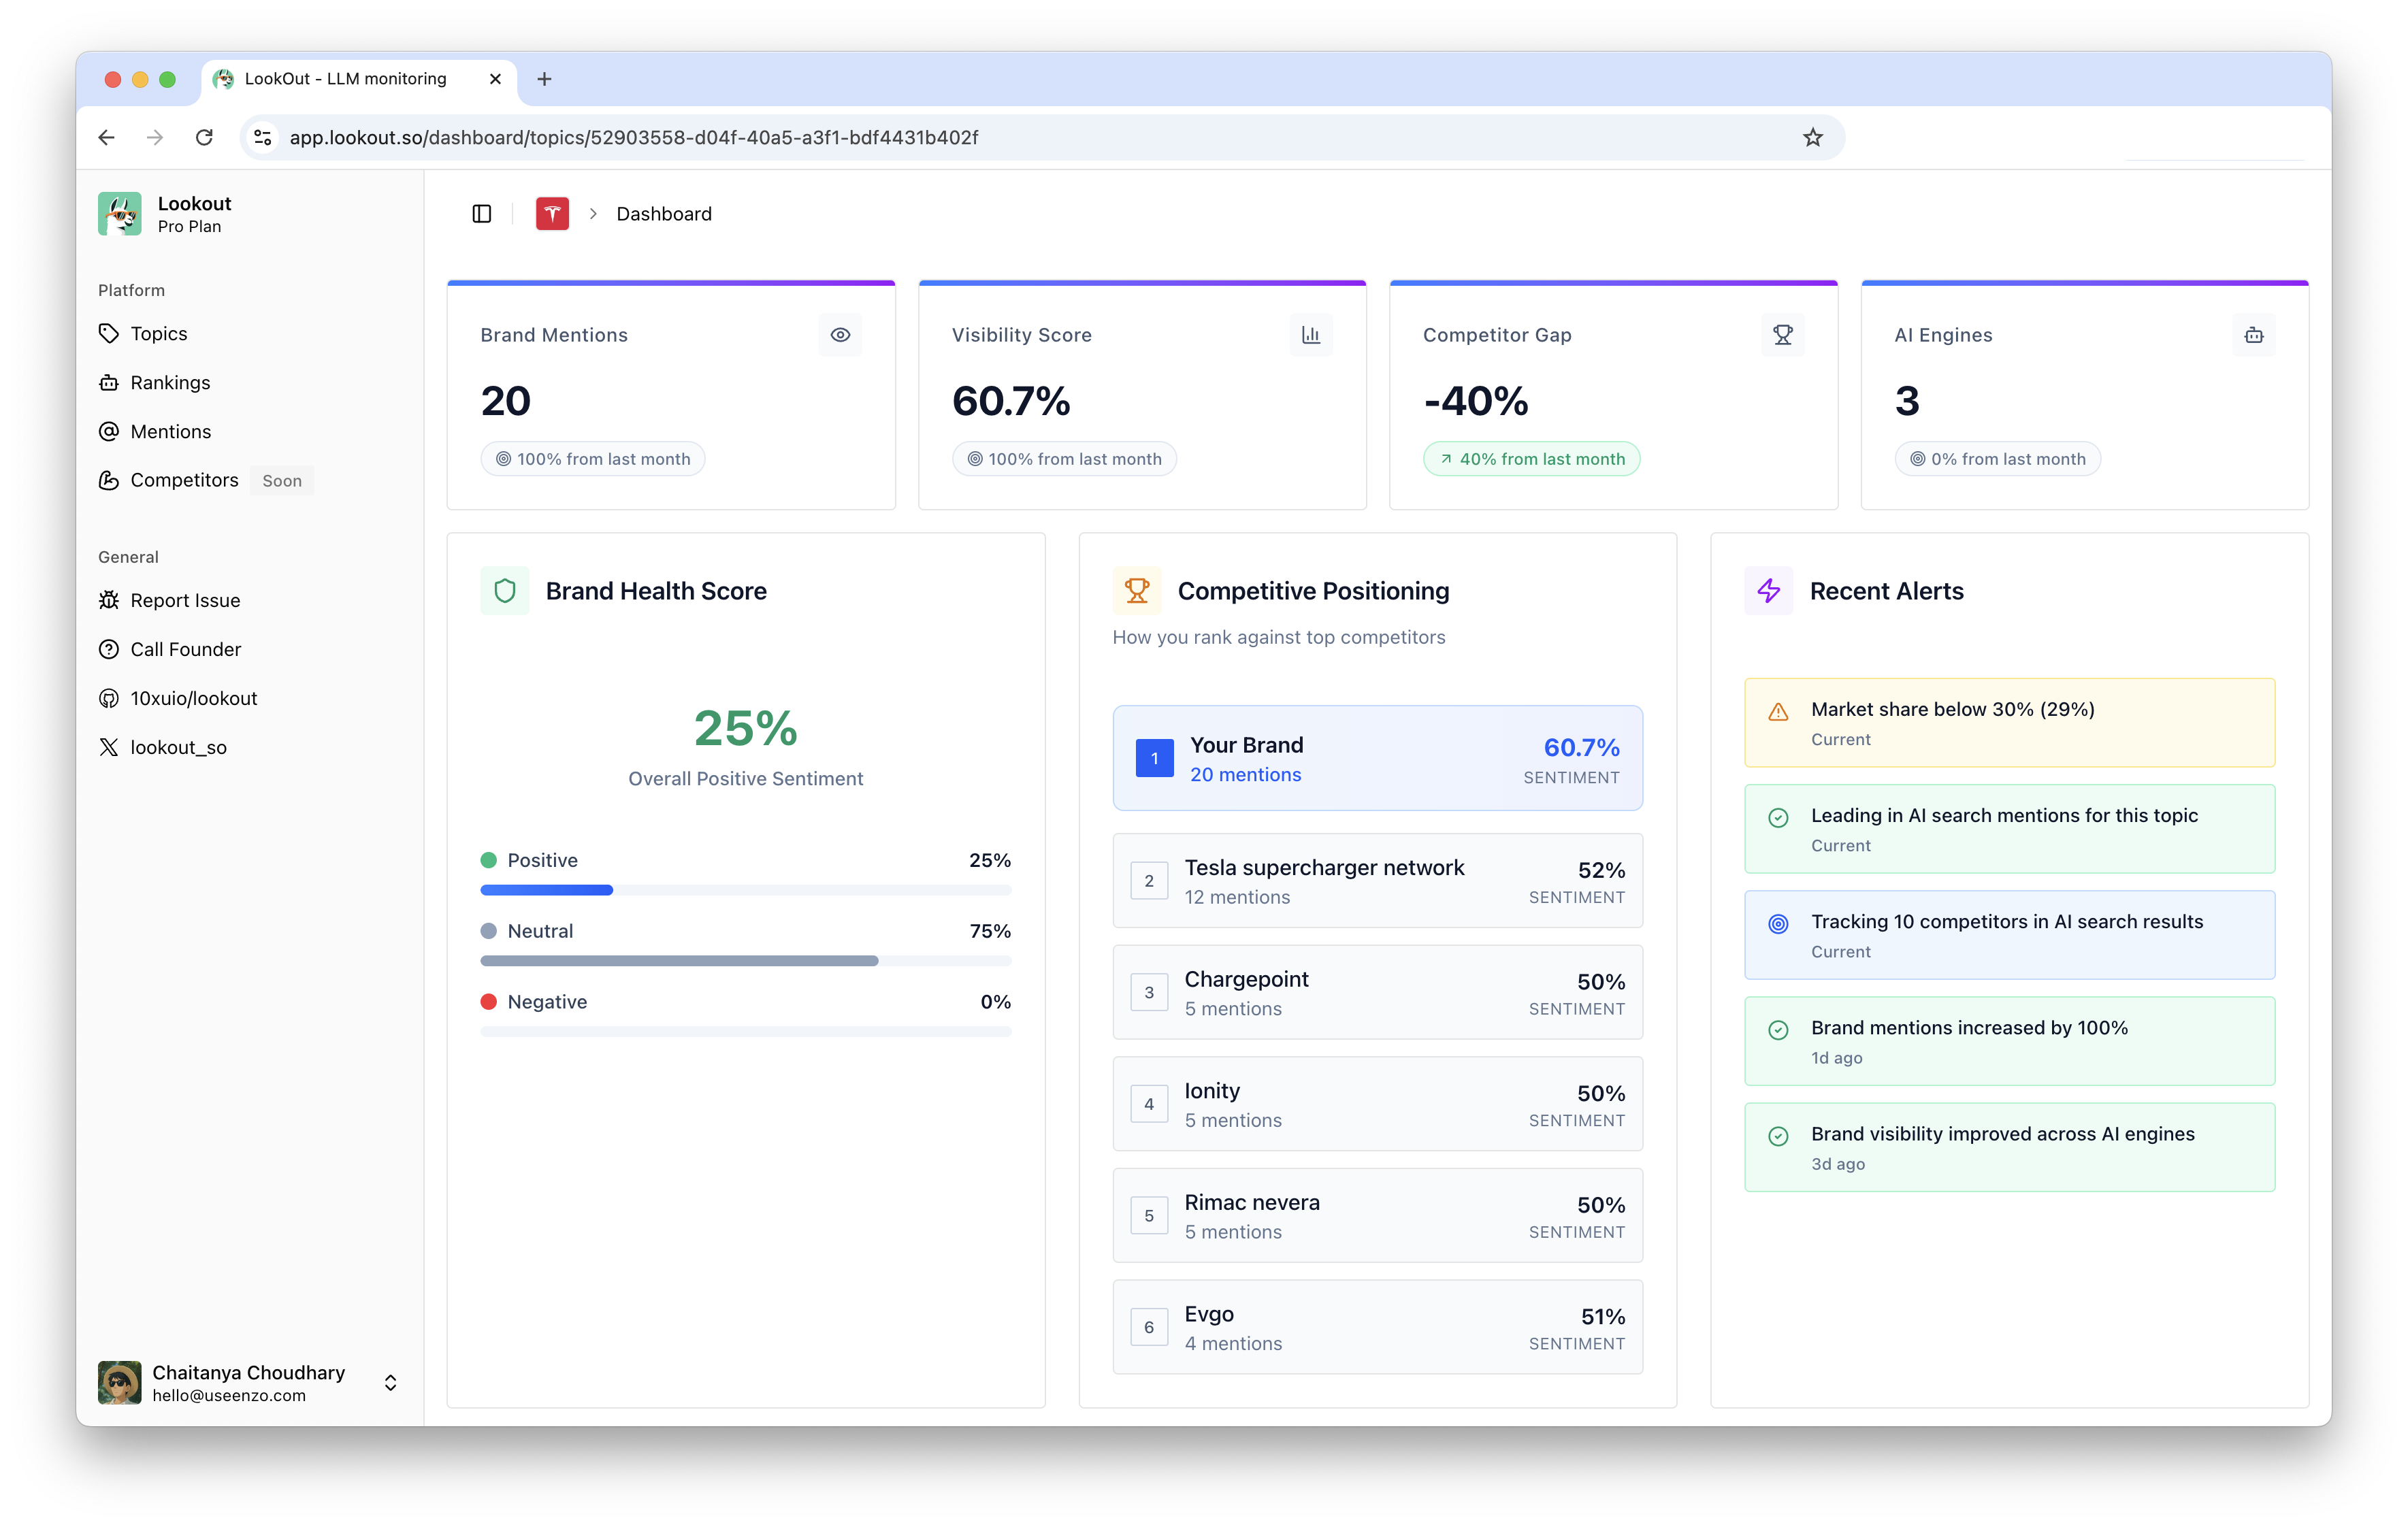Image resolution: width=2408 pixels, height=1527 pixels.
Task: Go back with the browser back arrow
Action: click(x=107, y=138)
